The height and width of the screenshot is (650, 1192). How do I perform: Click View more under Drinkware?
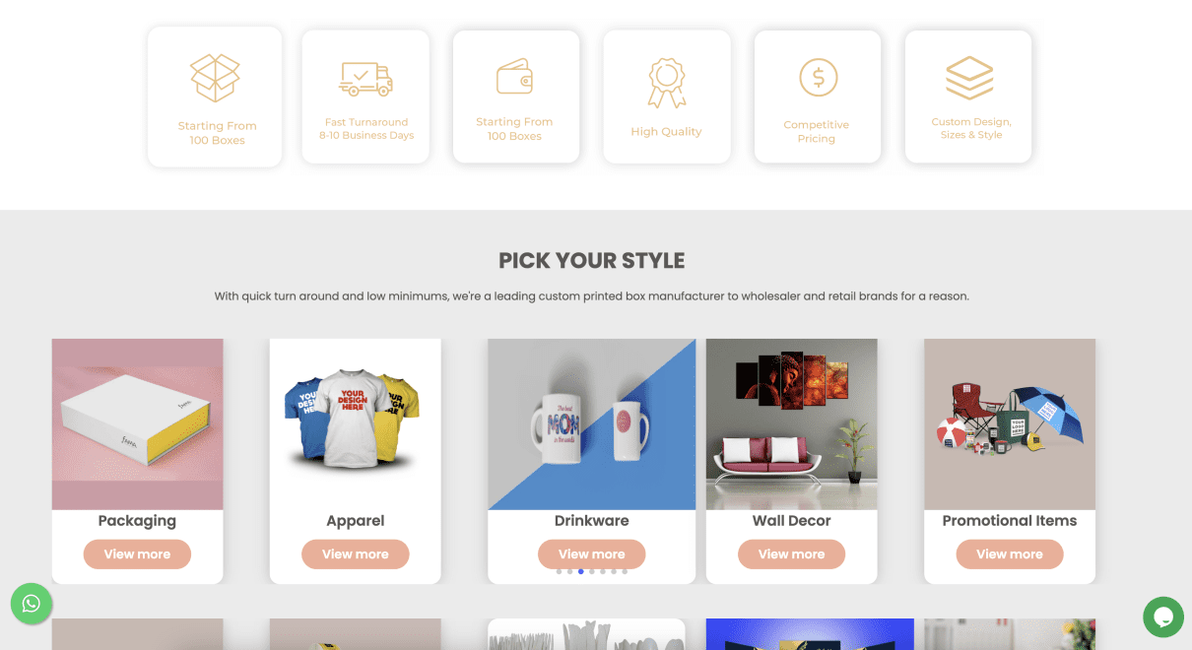(592, 554)
